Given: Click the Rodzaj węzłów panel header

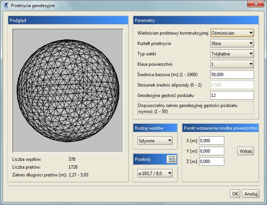Looking at the screenshot, I should pos(155,128).
